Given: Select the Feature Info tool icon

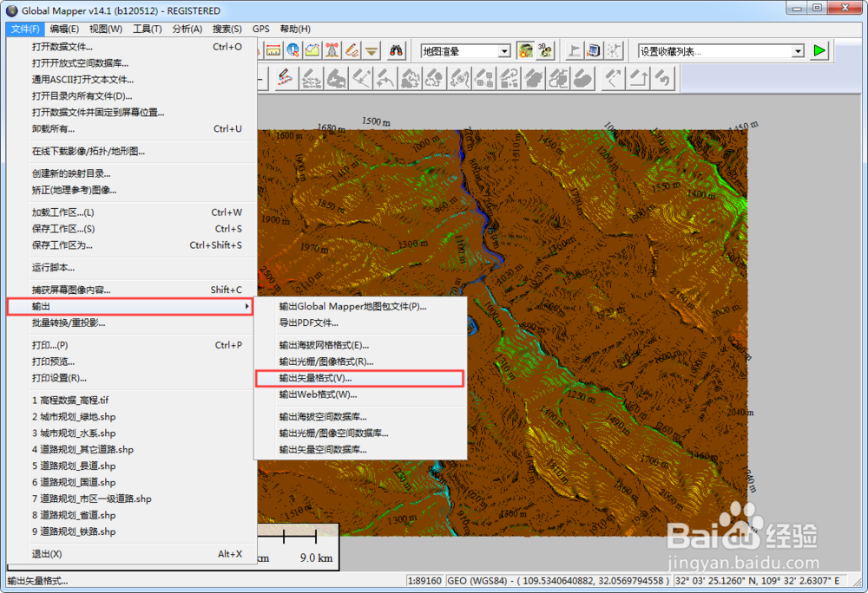Looking at the screenshot, I should (293, 51).
